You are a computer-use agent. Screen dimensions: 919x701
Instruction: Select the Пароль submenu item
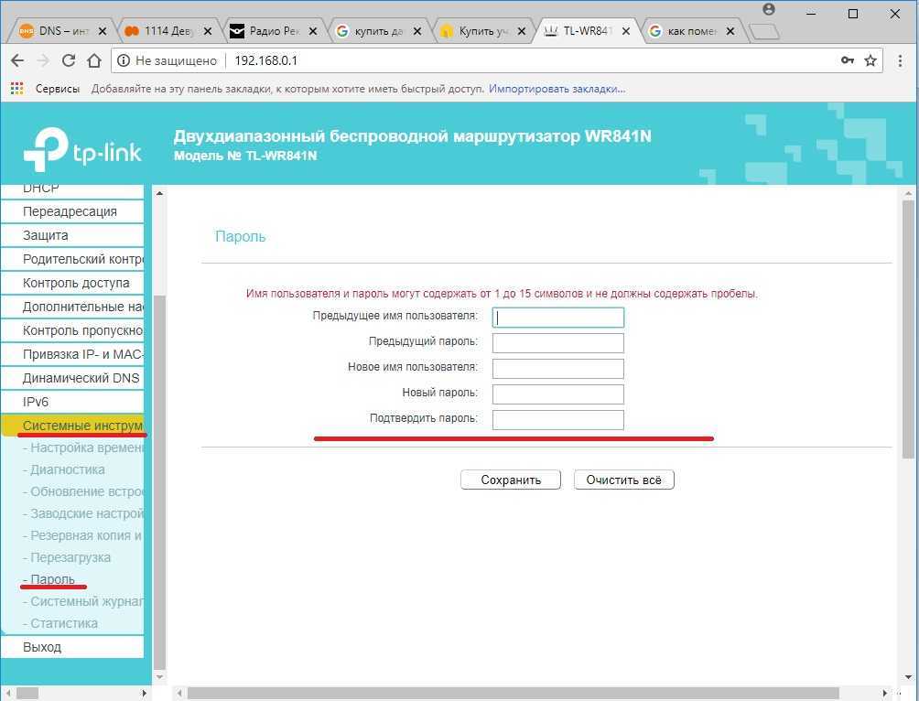click(49, 579)
